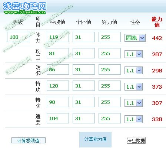Select the 体力 种族值 field showing 119
Image resolution: width=166 pixels, height=150 pixels.
[58, 37]
